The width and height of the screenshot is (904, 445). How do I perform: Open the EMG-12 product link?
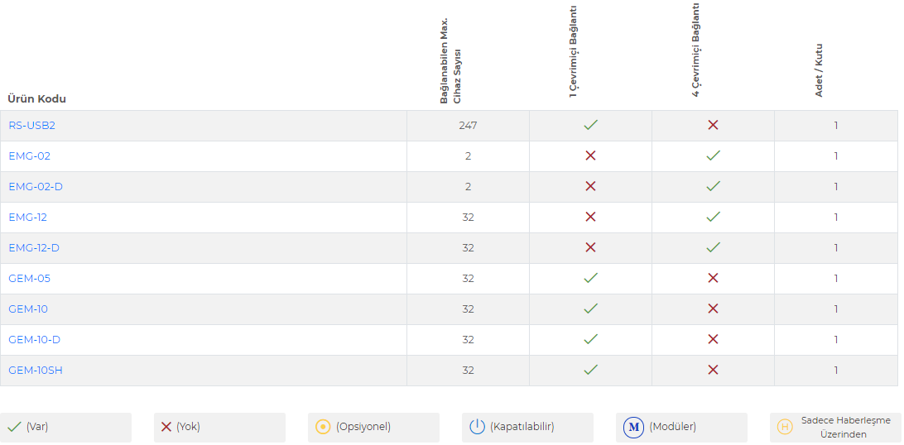[27, 217]
